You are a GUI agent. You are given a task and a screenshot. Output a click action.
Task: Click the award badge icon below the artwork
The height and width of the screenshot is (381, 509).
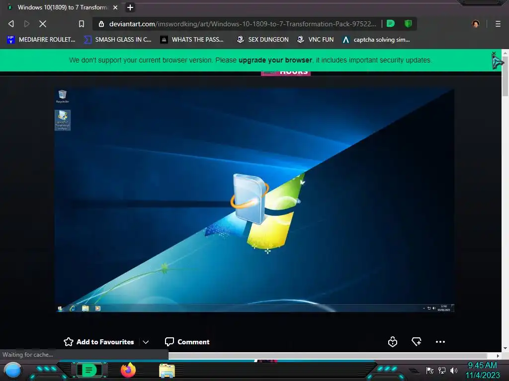(393, 342)
